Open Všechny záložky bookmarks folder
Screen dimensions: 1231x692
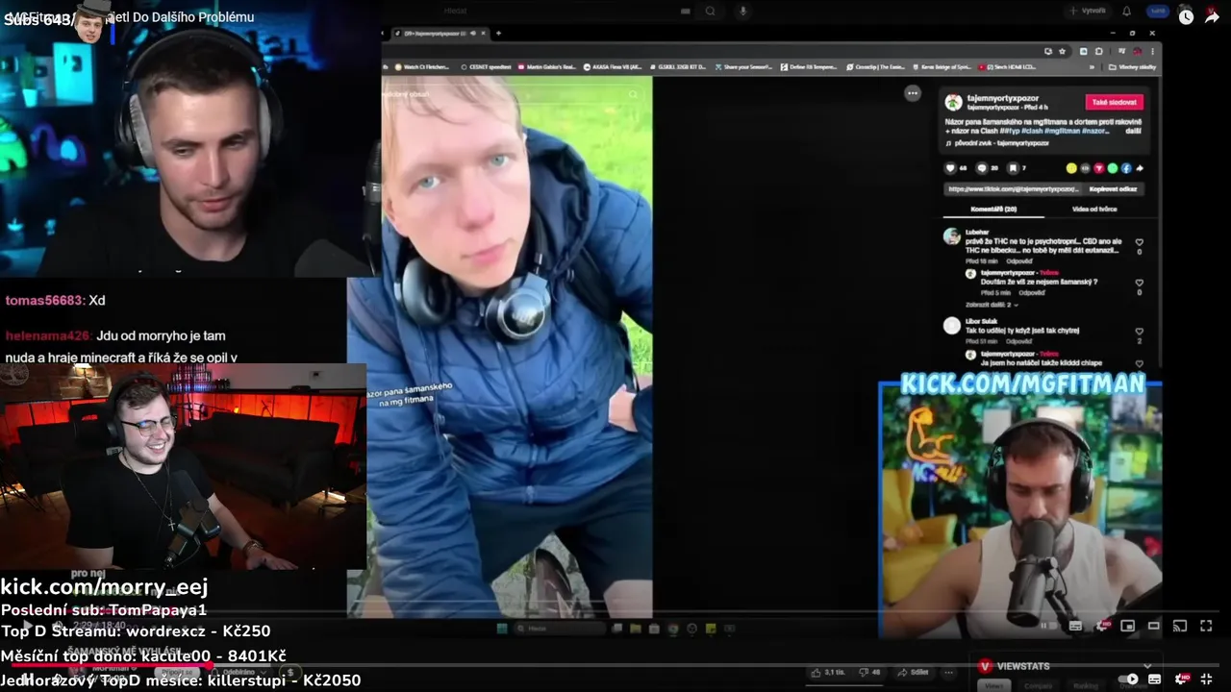pos(1131,67)
